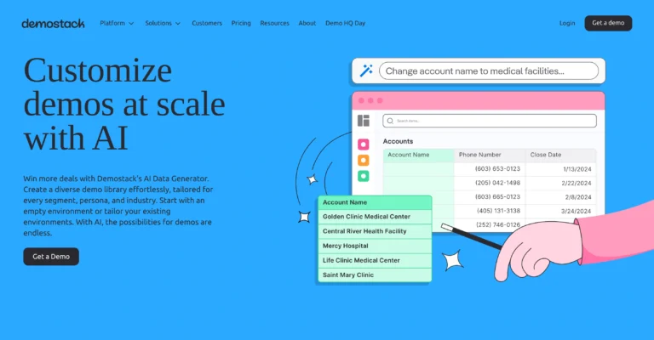Screen dimensions: 654x340
Task: Open the Customers page
Action: tap(207, 23)
